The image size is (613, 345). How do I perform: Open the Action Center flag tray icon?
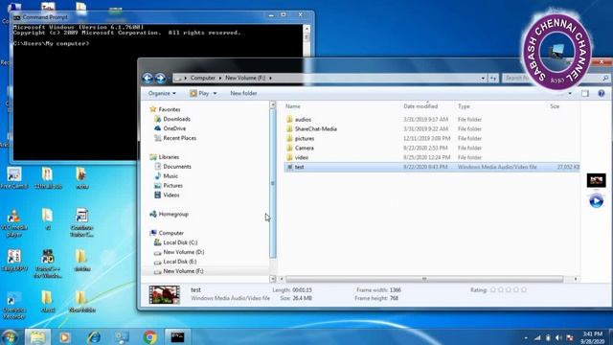[x=570, y=337]
